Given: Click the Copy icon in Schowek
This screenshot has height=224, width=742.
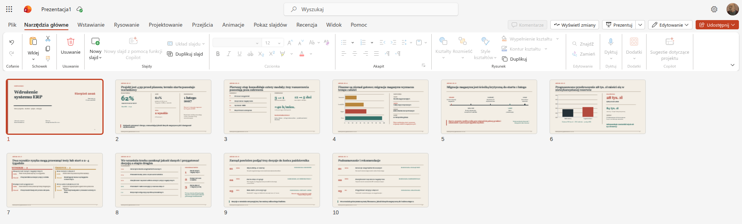Looking at the screenshot, I should pos(48,49).
